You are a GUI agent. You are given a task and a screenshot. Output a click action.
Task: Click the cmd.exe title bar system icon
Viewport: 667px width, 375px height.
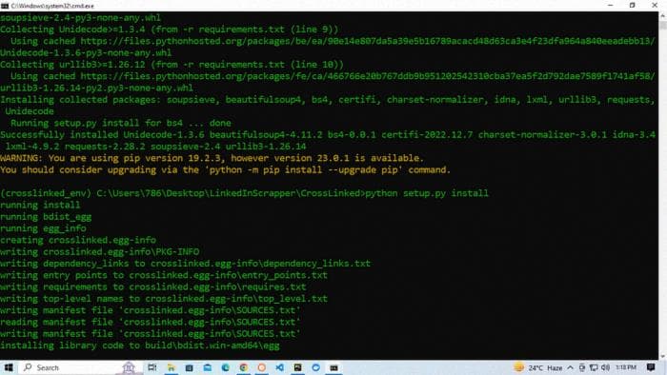[5, 6]
